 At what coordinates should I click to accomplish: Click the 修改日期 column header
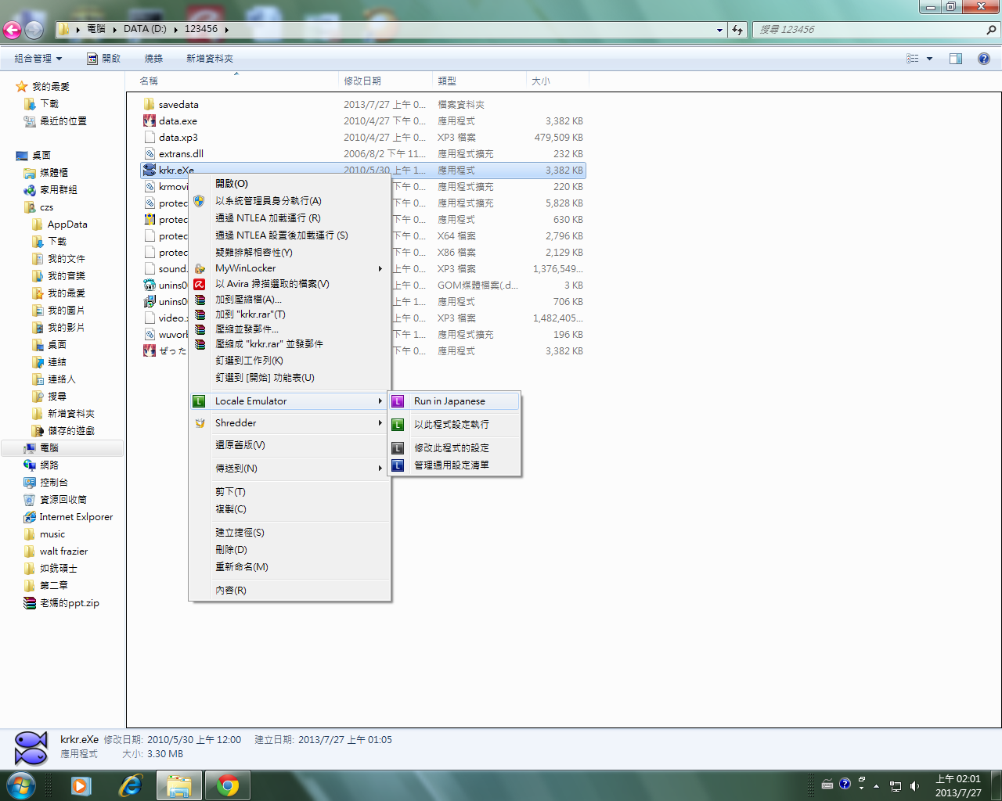tap(386, 81)
